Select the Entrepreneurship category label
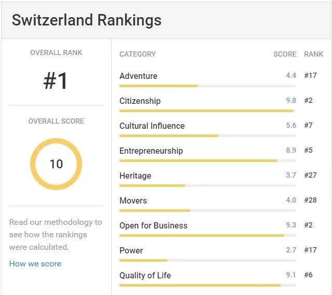332x295 pixels. (x=151, y=151)
